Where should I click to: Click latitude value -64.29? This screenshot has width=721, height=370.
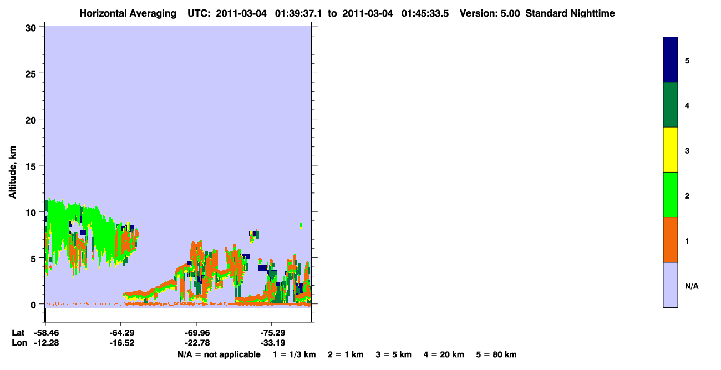(121, 333)
